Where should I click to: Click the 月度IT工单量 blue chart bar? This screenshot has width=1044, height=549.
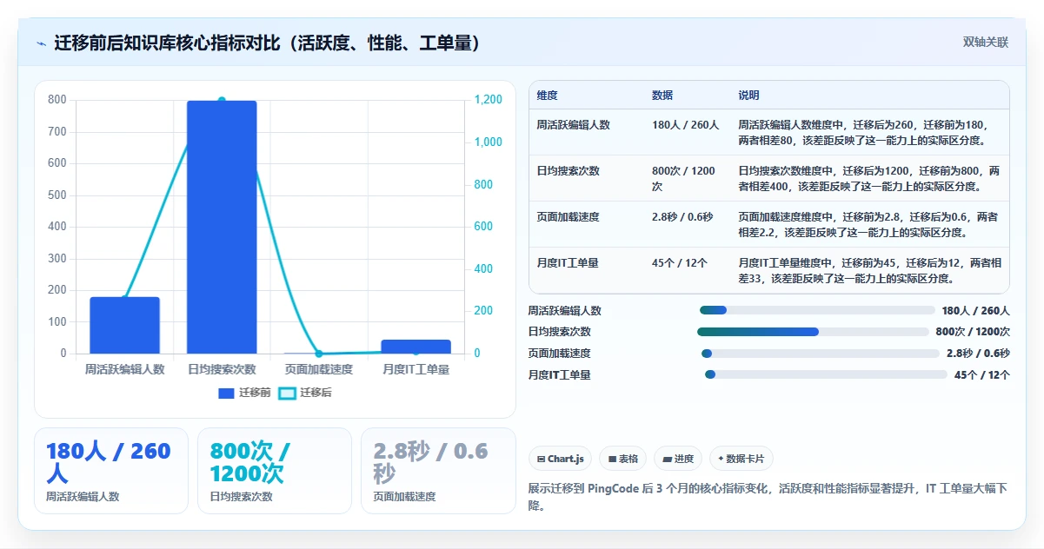pyautogui.click(x=416, y=347)
